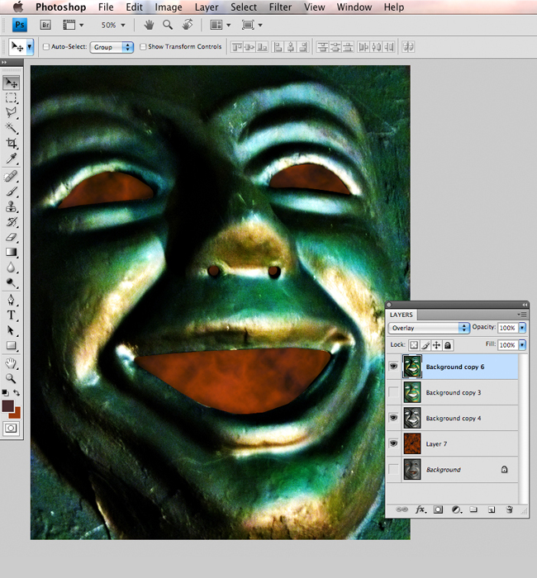Link layers in the Layers panel

coord(402,509)
